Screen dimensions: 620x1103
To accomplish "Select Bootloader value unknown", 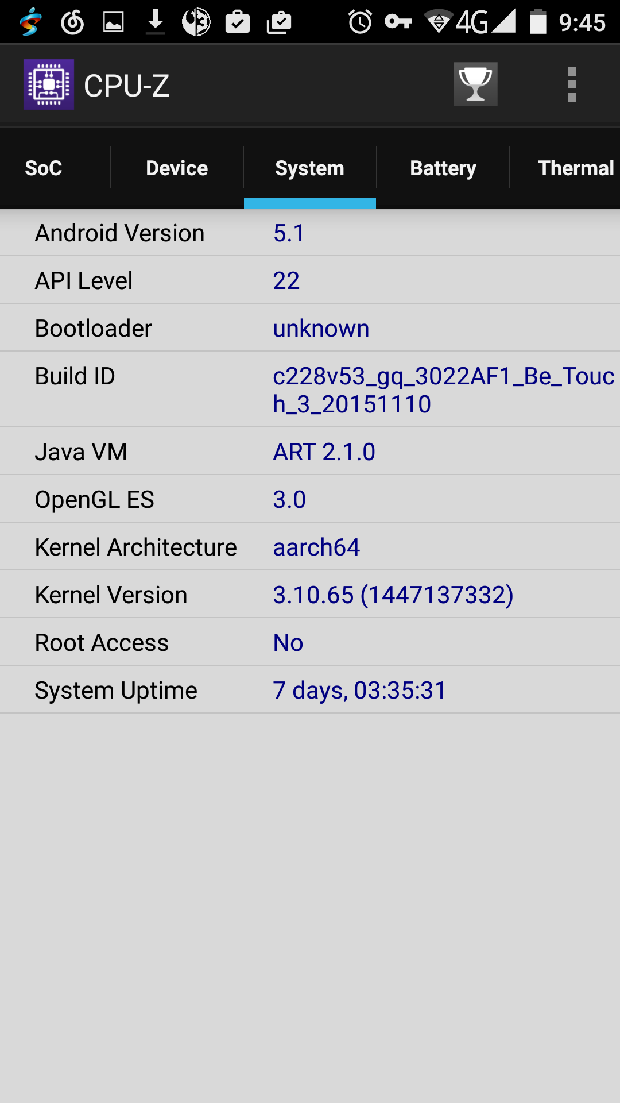I will tap(321, 329).
